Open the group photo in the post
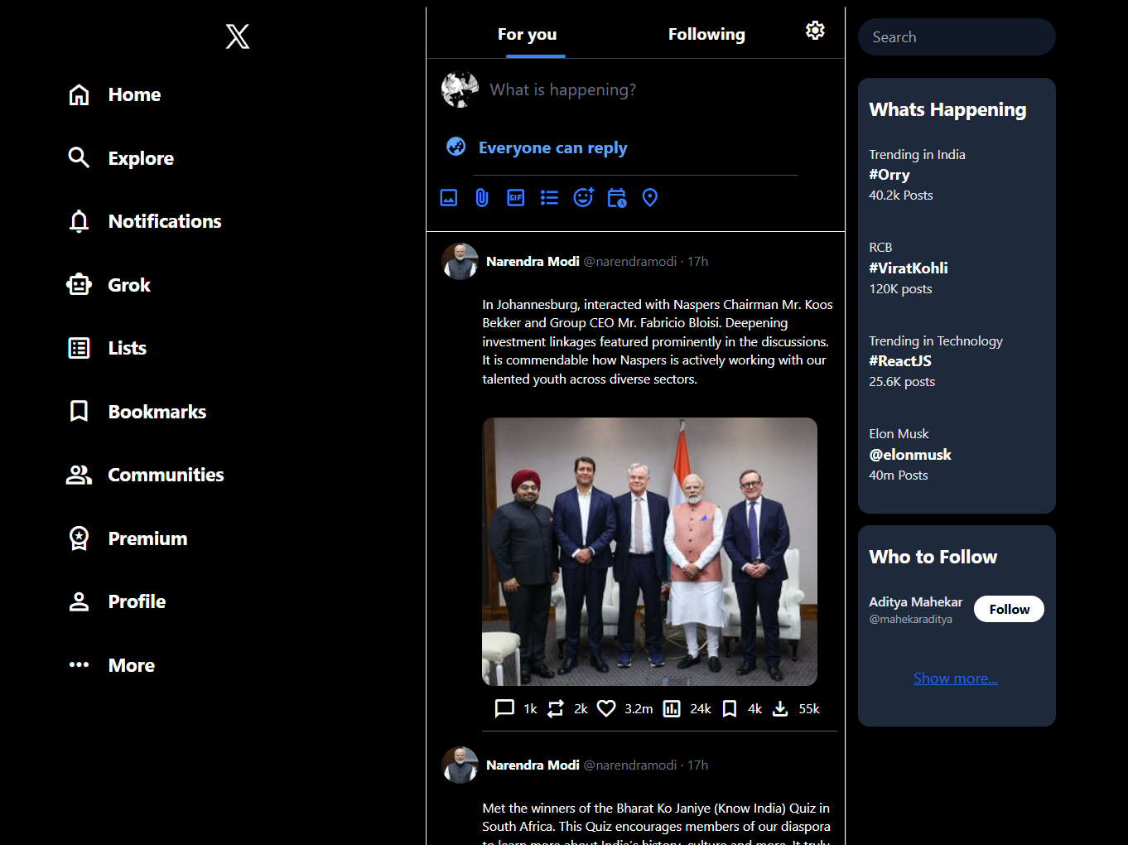The width and height of the screenshot is (1128, 845). [x=650, y=552]
